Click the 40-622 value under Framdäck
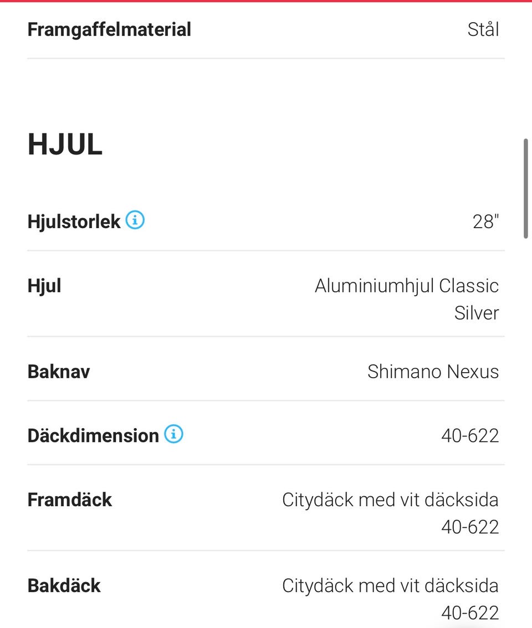Viewport: 532px width, 628px height. 470,527
